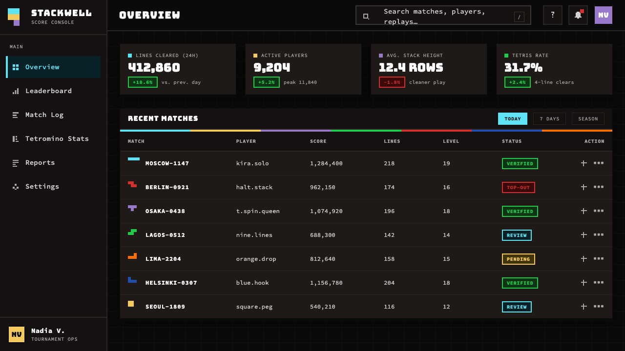Image resolution: width=625 pixels, height=351 pixels.
Task: Click the Stackwell logo icon
Action: 14,17
